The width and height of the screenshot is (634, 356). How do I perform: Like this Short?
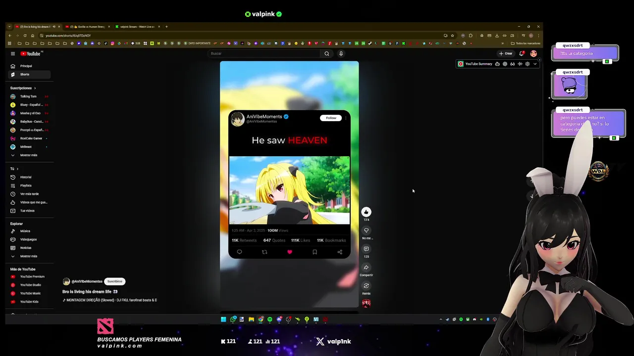pyautogui.click(x=366, y=212)
